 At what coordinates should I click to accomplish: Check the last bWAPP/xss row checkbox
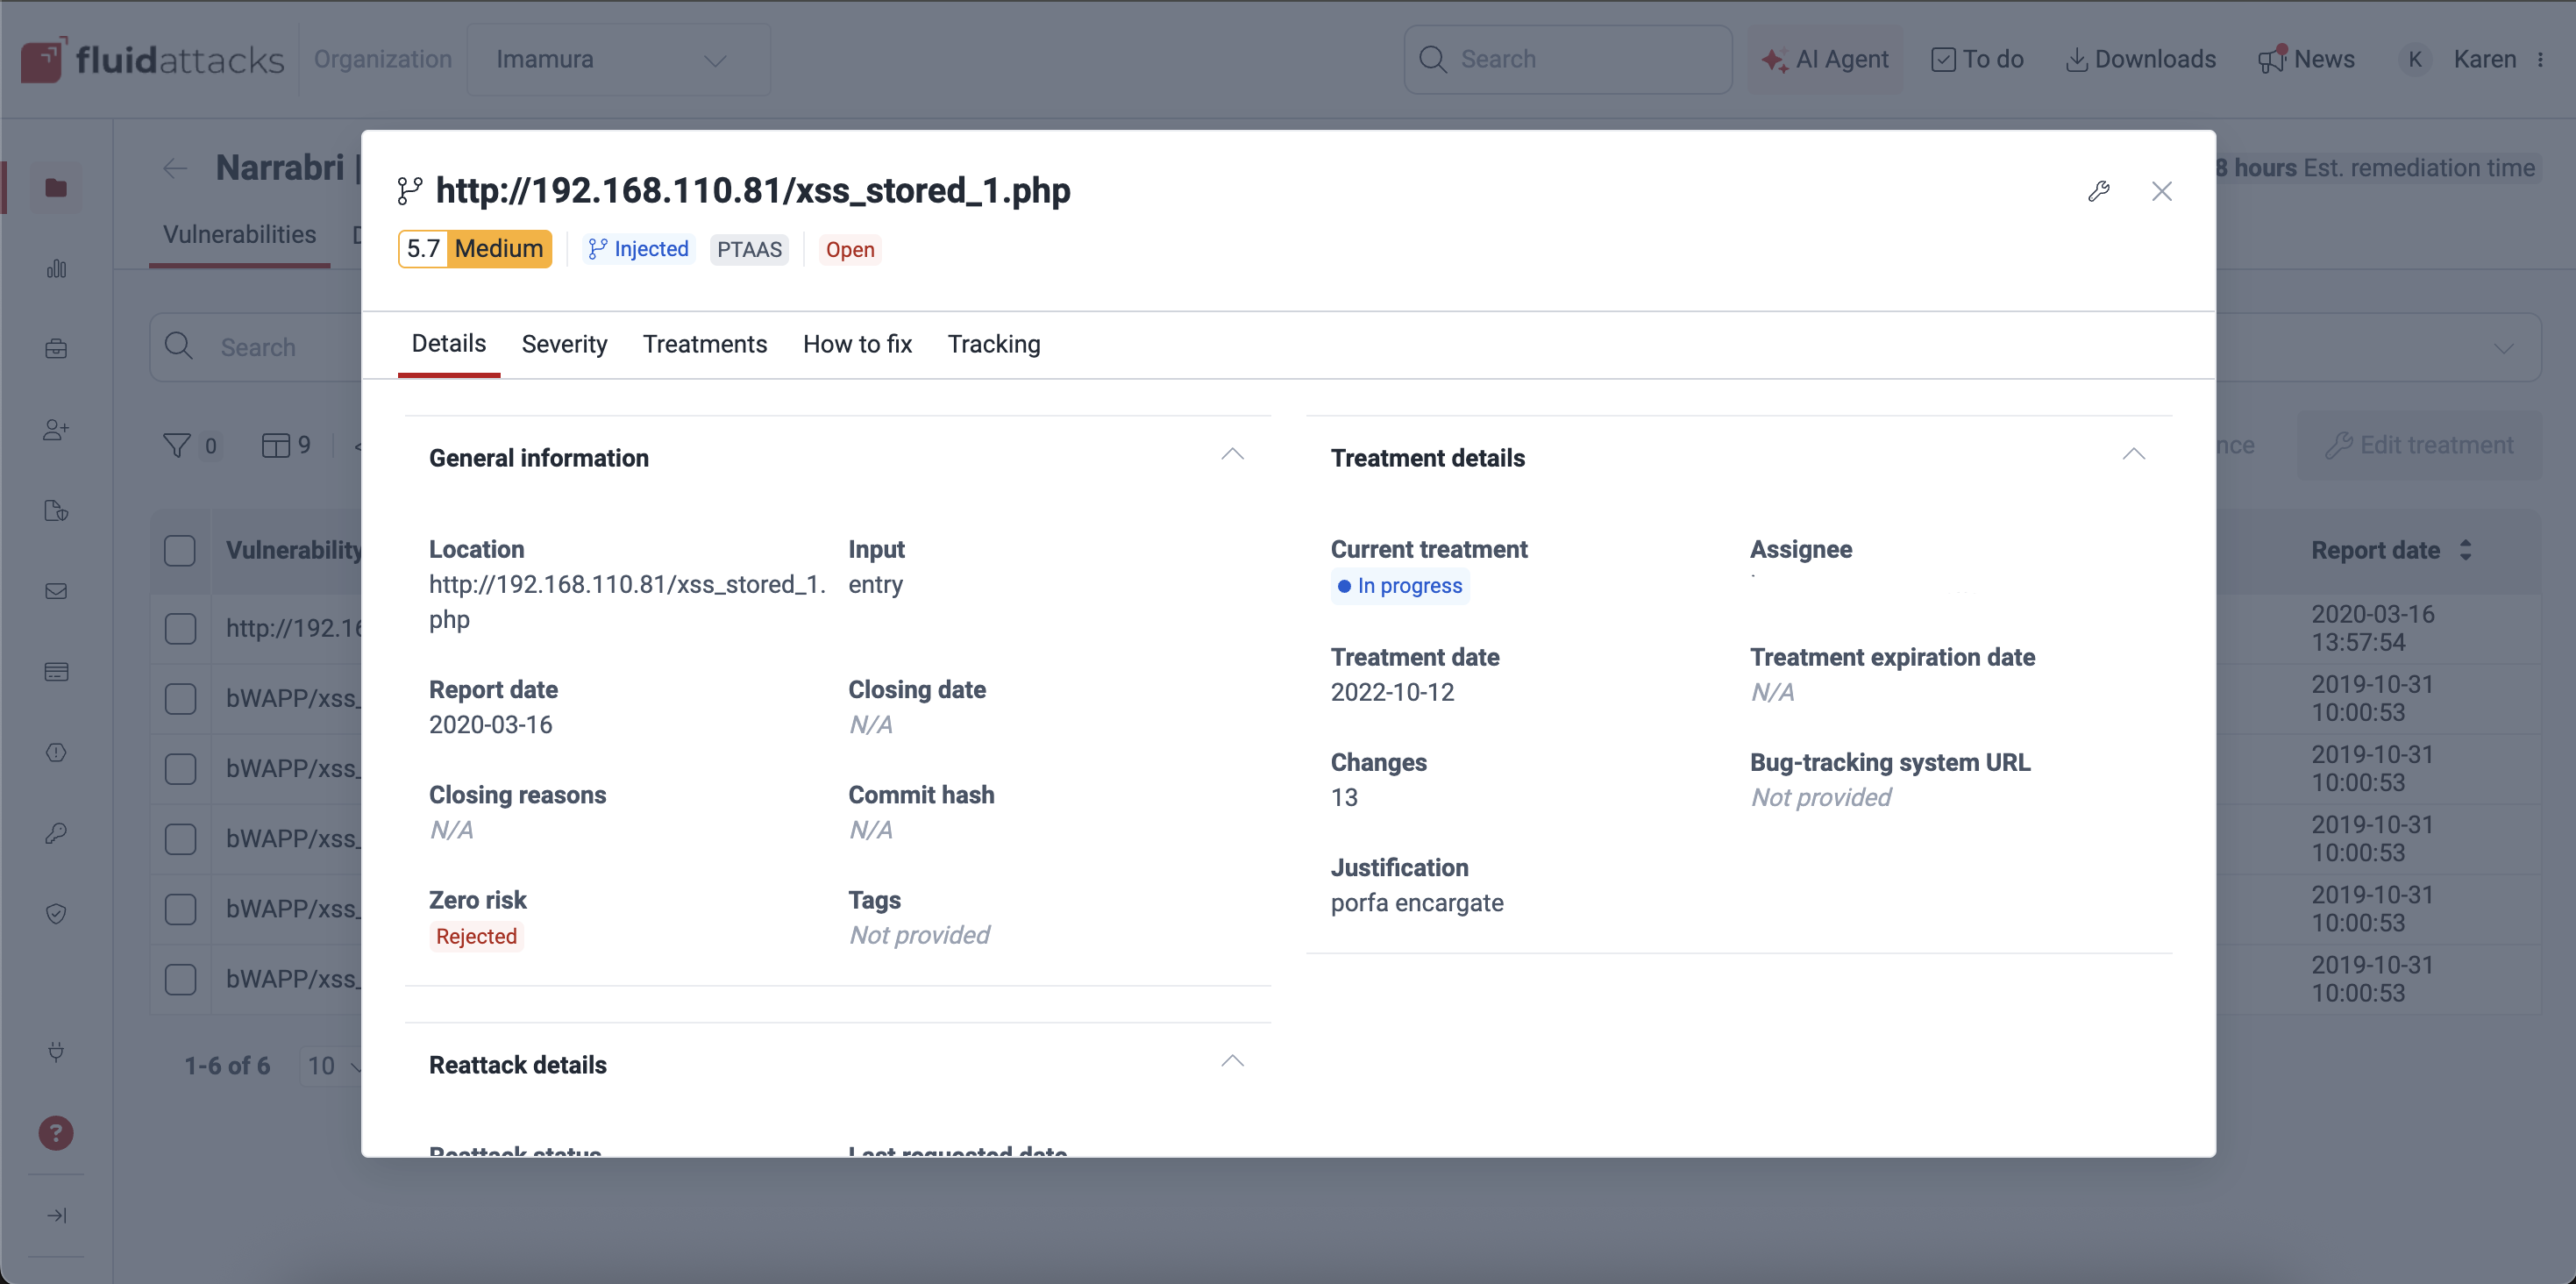pyautogui.click(x=180, y=979)
